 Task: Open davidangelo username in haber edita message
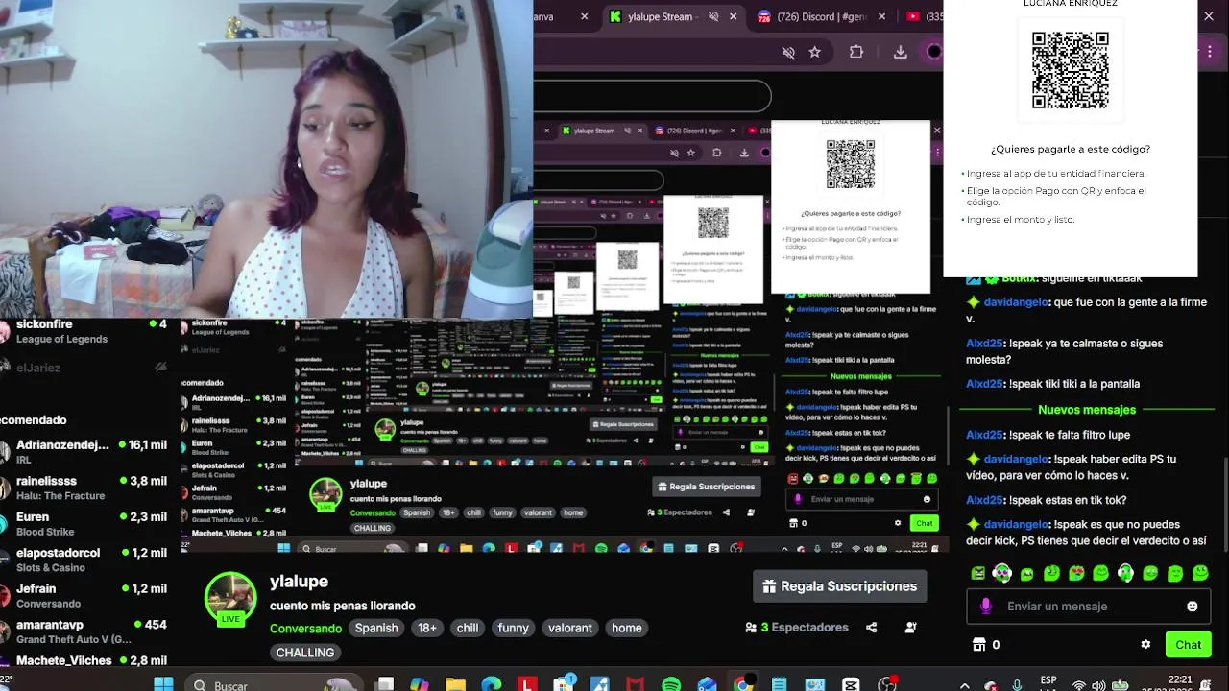(1015, 460)
